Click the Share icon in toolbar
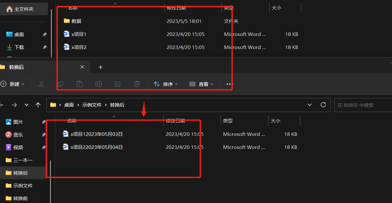Image resolution: width=392 pixels, height=203 pixels. [x=118, y=84]
